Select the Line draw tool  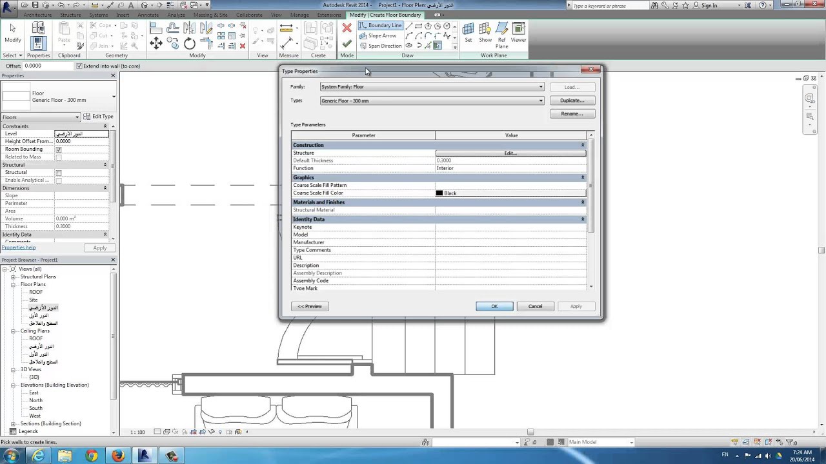tap(408, 26)
